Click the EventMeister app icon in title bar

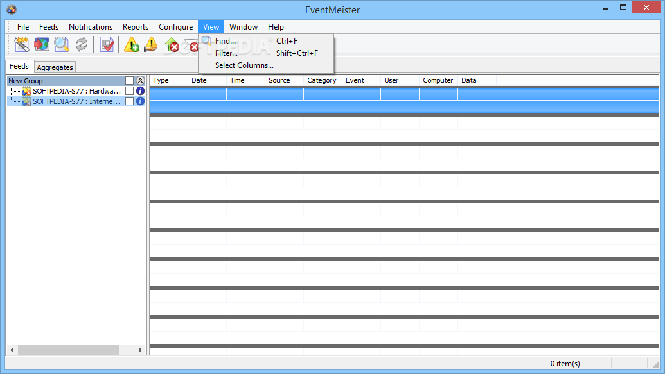[12, 10]
